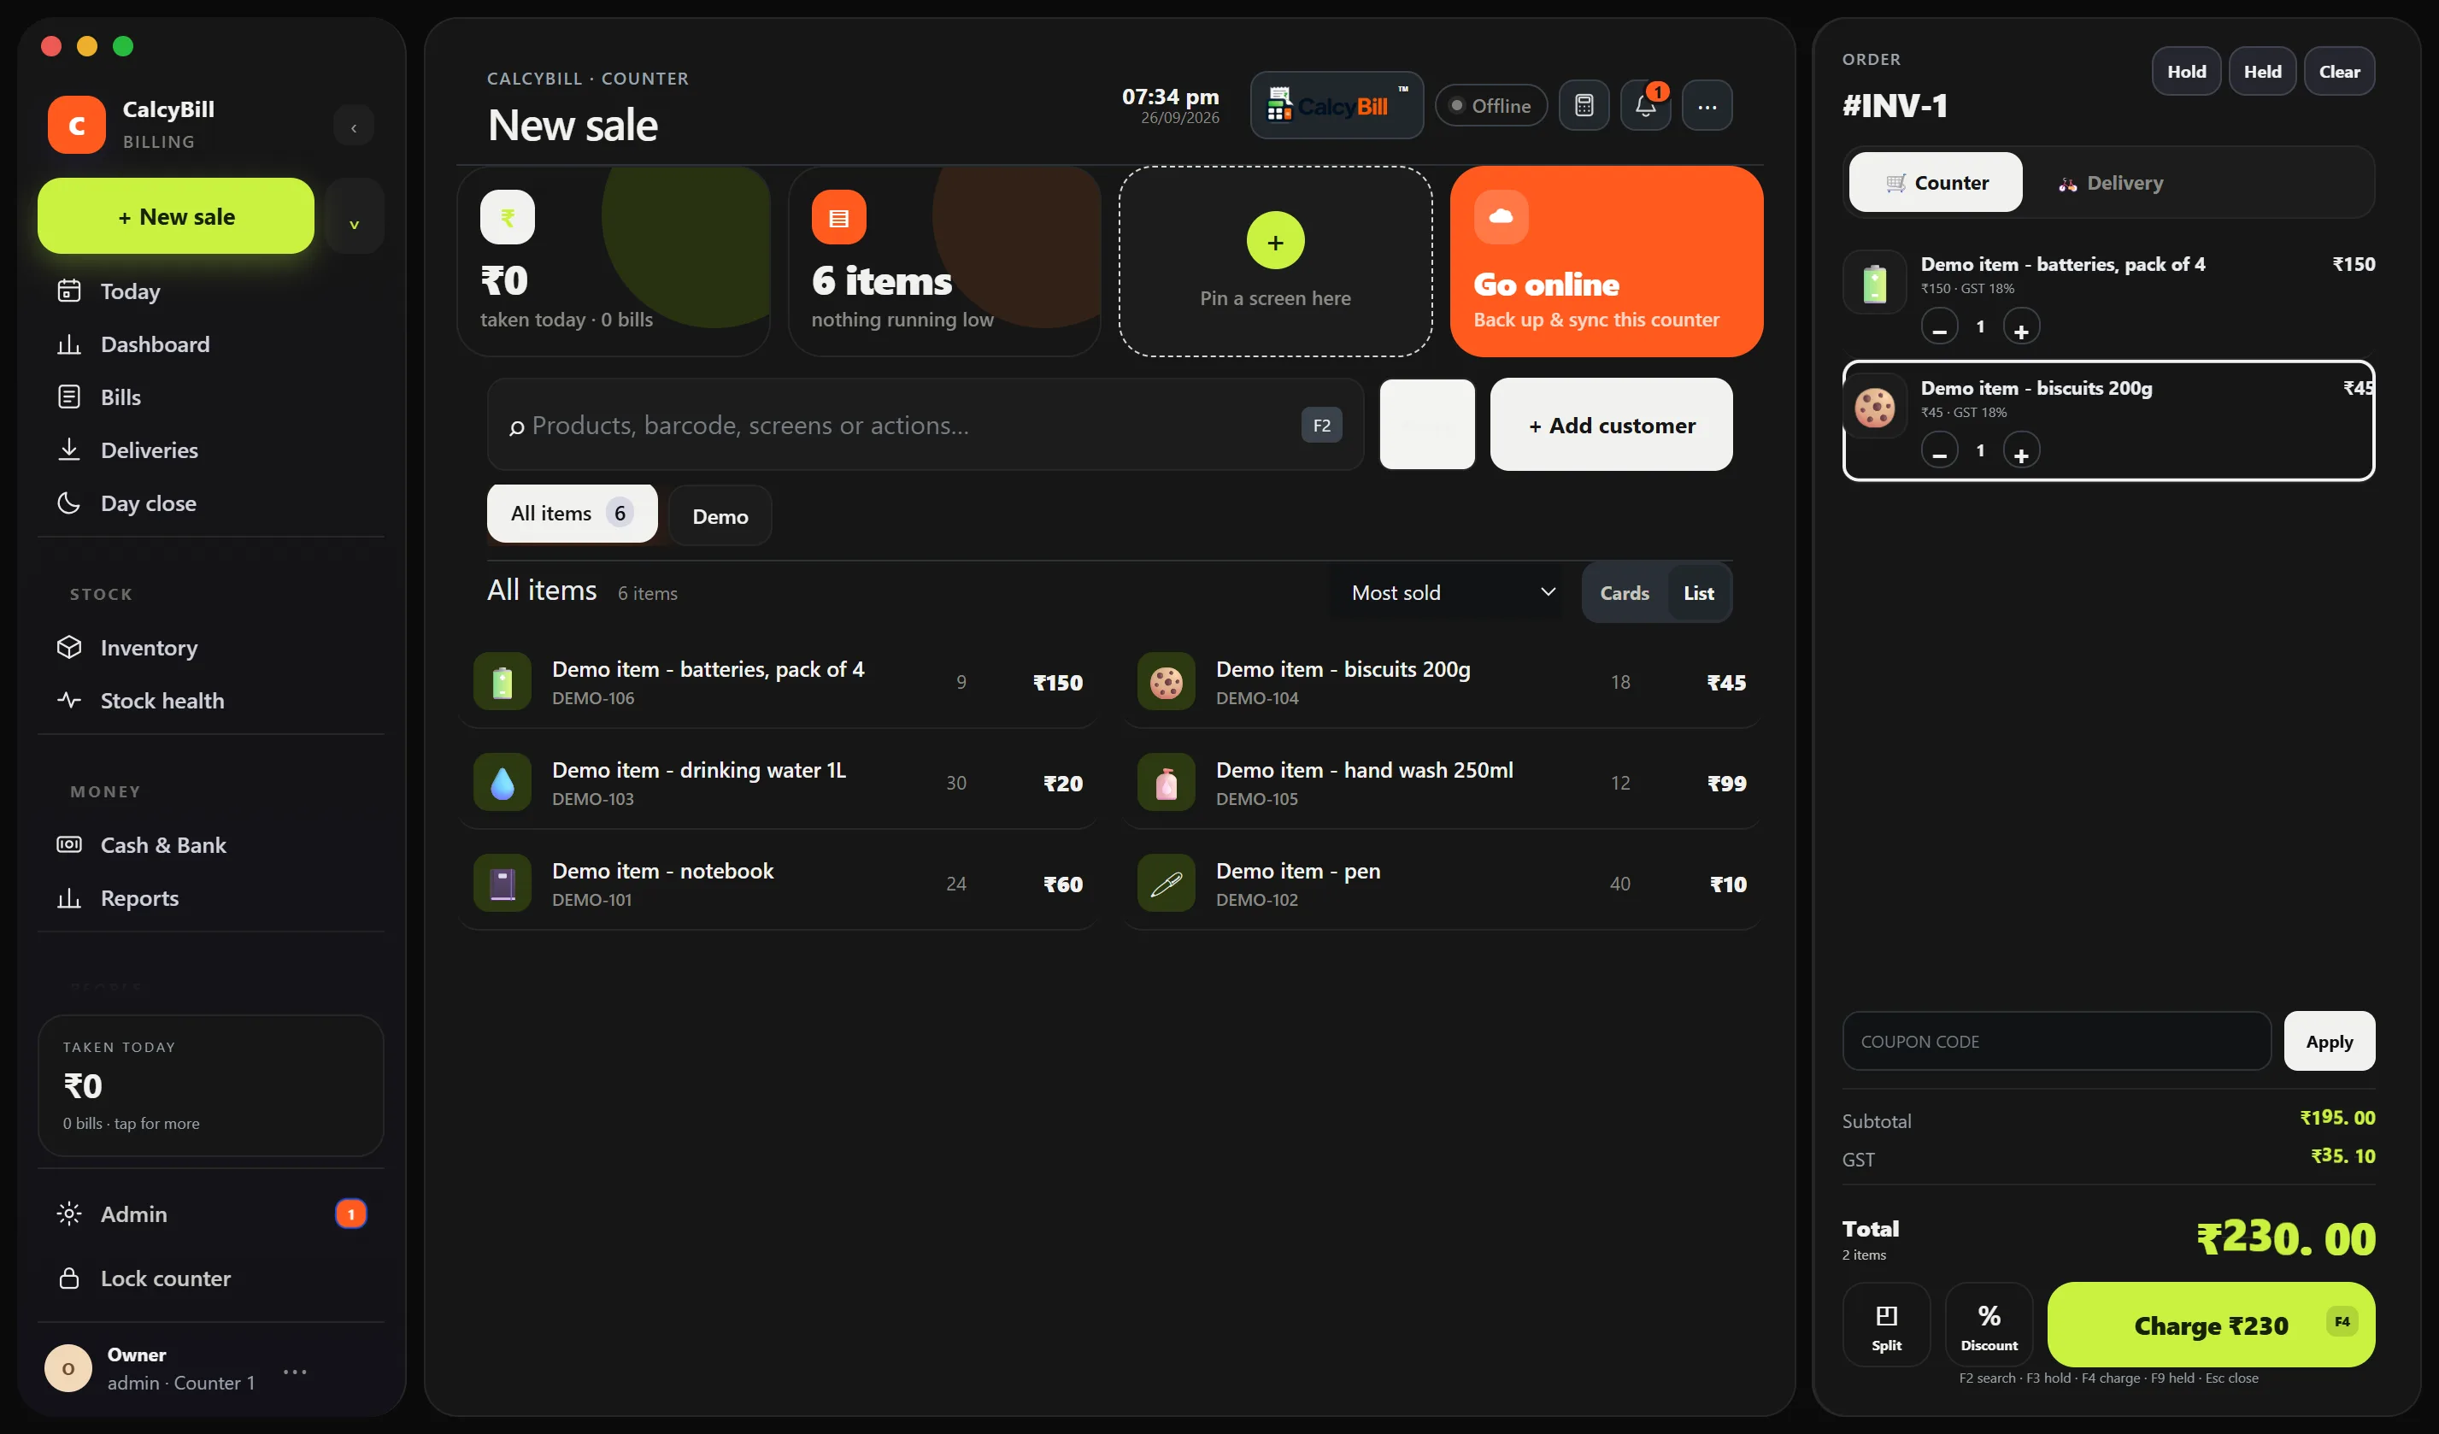Open the Owner account three-dot menu
The width and height of the screenshot is (2439, 1434).
pos(295,1371)
